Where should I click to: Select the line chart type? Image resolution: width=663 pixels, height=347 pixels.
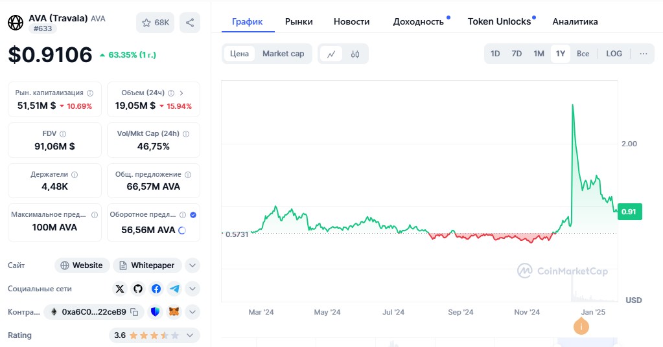(x=331, y=54)
